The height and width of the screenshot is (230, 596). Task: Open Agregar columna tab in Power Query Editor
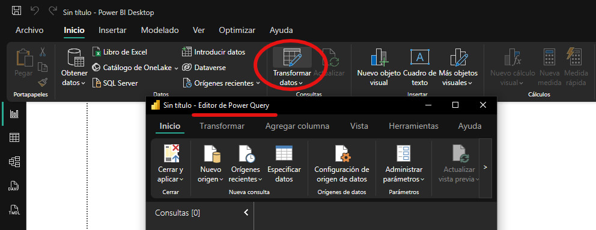click(297, 126)
